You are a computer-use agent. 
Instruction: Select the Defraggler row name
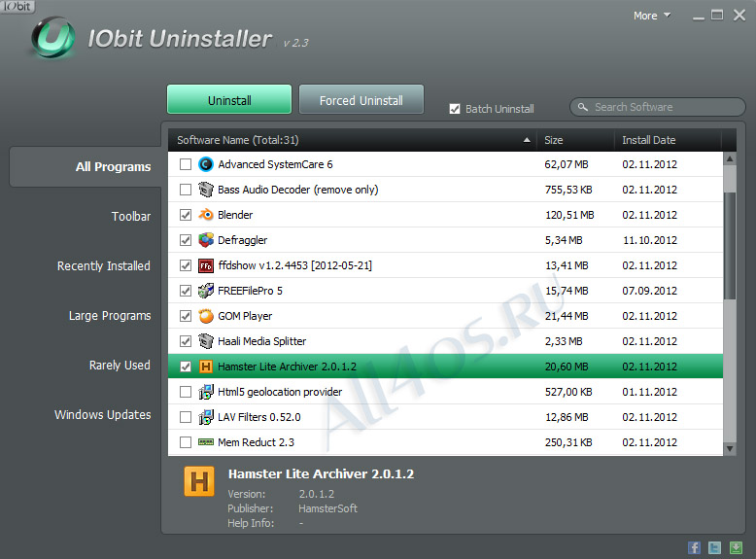click(243, 240)
